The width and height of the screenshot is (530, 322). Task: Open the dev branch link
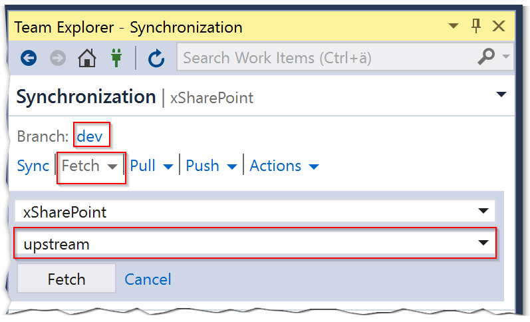coord(90,136)
